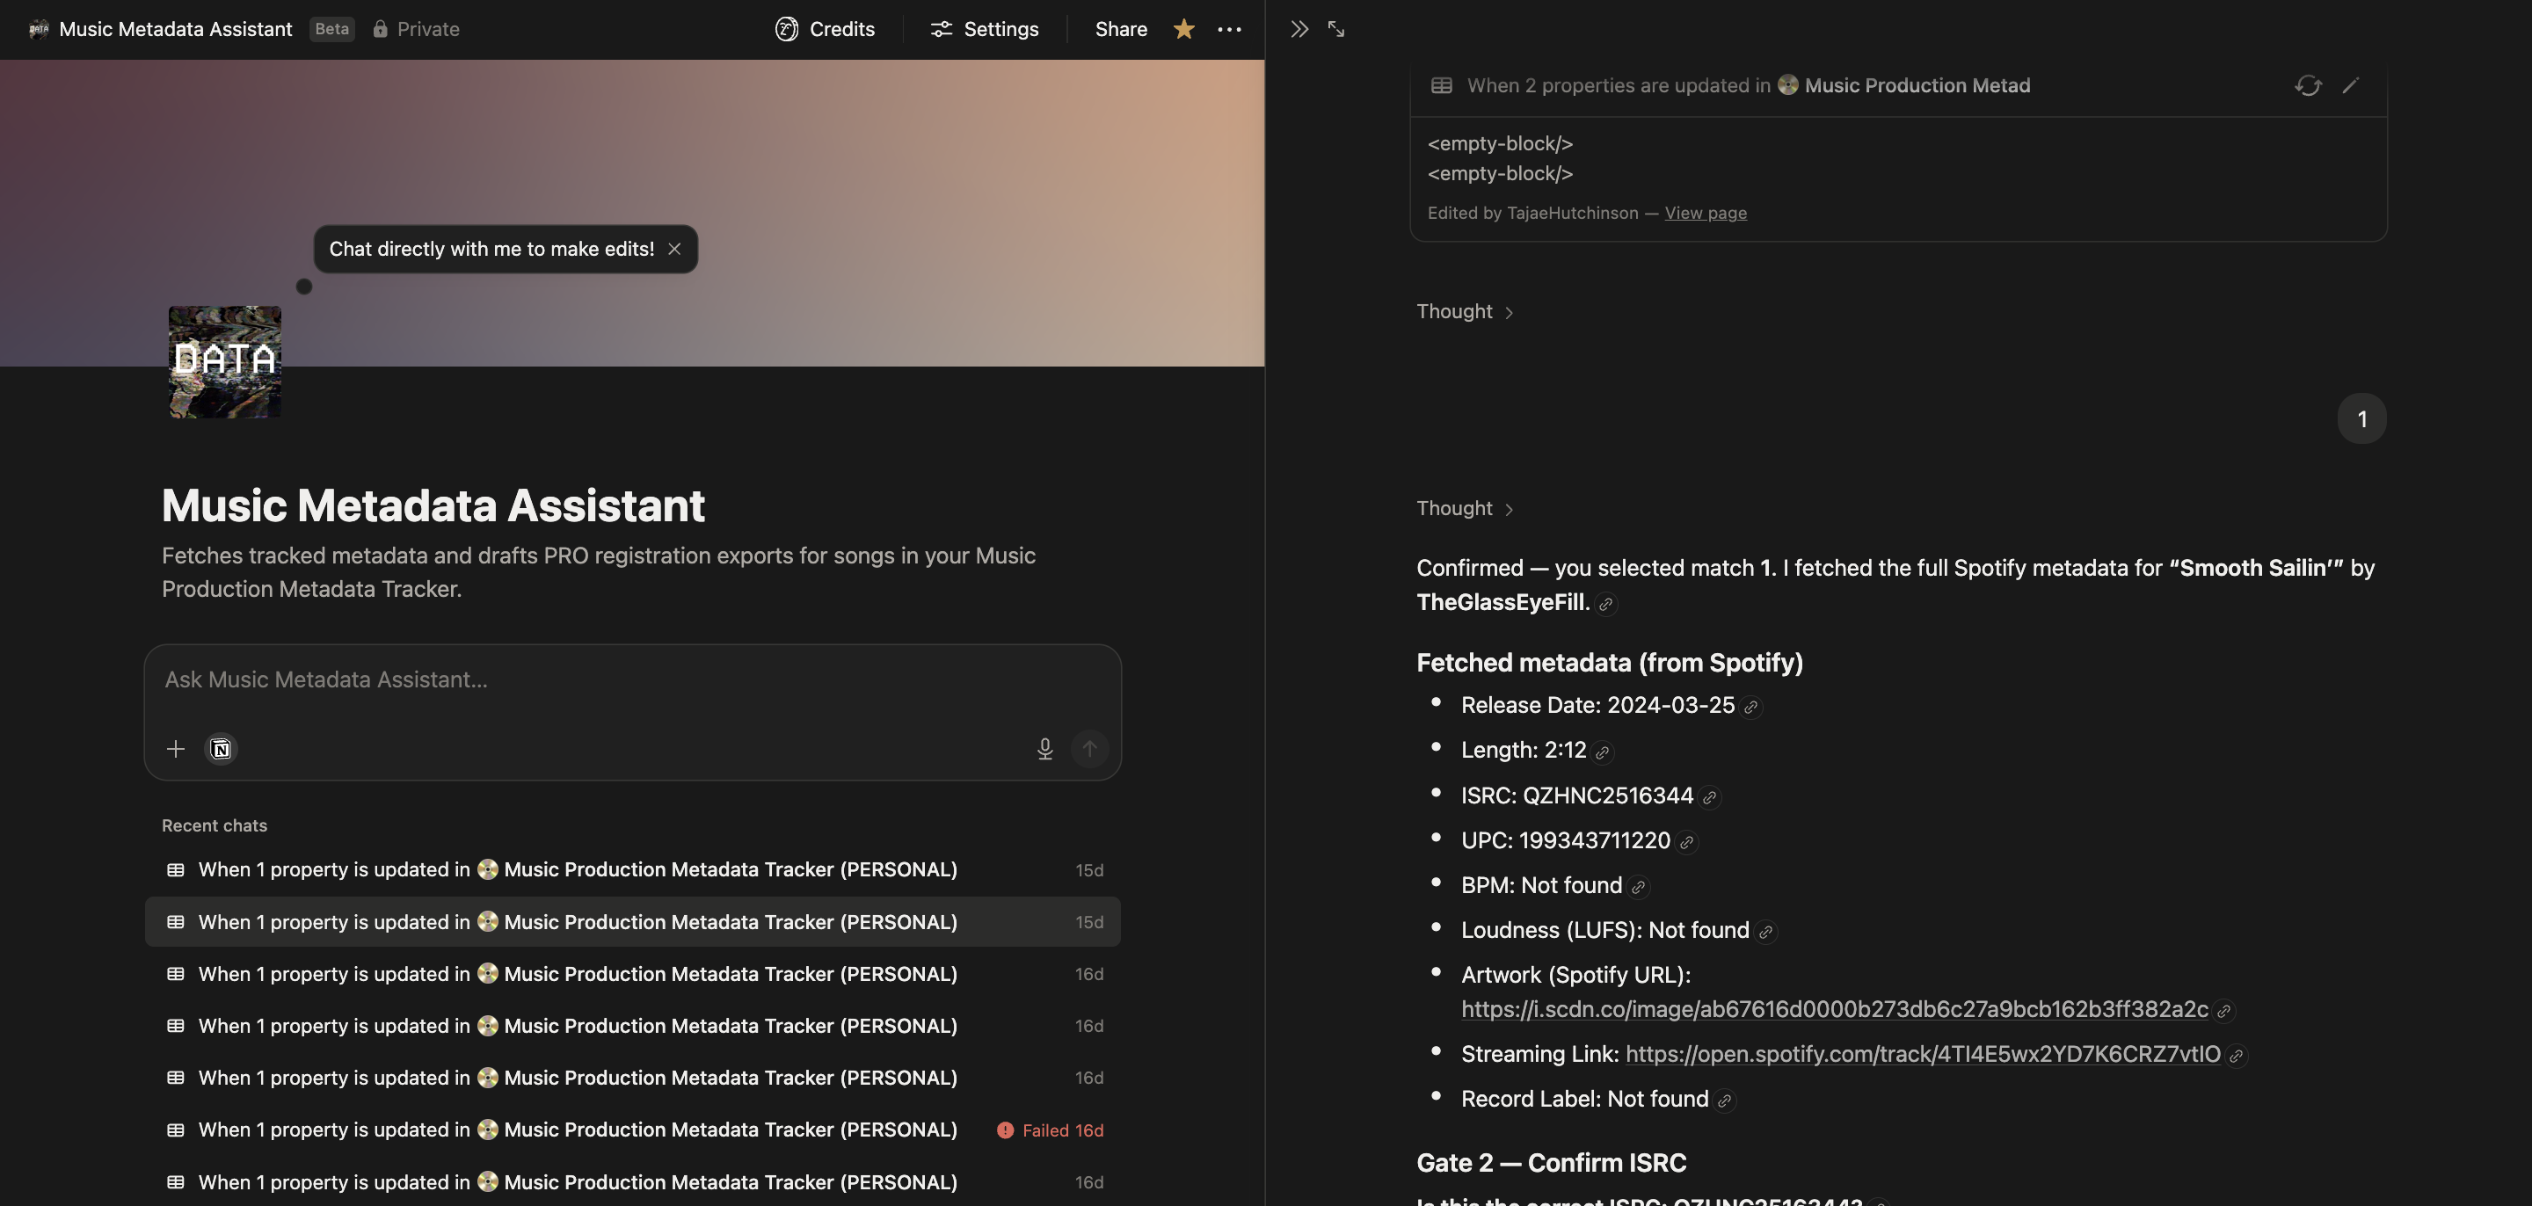Click the link icon after Release Date

(1750, 707)
